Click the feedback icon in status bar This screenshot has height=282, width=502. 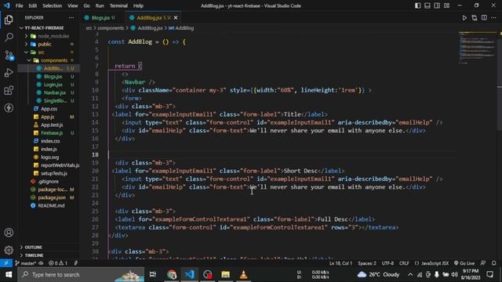(483, 263)
